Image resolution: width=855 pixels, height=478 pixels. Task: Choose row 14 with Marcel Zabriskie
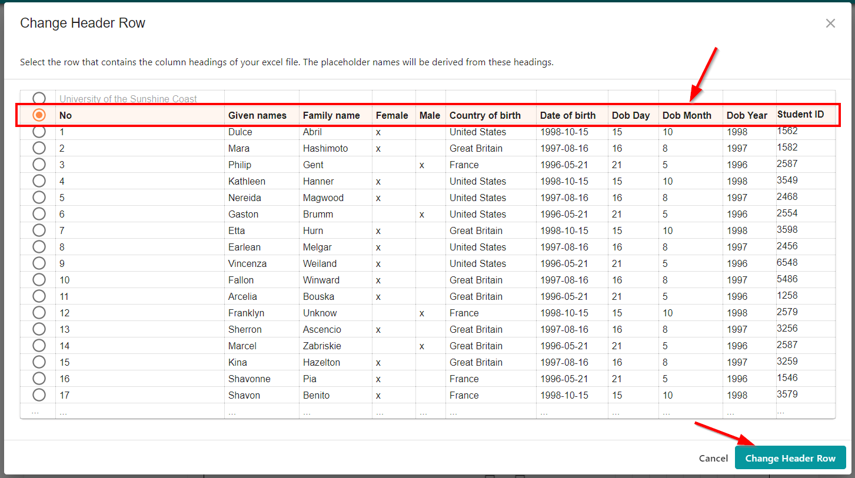[39, 346]
